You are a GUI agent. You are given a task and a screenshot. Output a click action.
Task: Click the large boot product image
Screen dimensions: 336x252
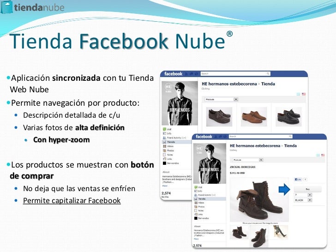(x=259, y=200)
